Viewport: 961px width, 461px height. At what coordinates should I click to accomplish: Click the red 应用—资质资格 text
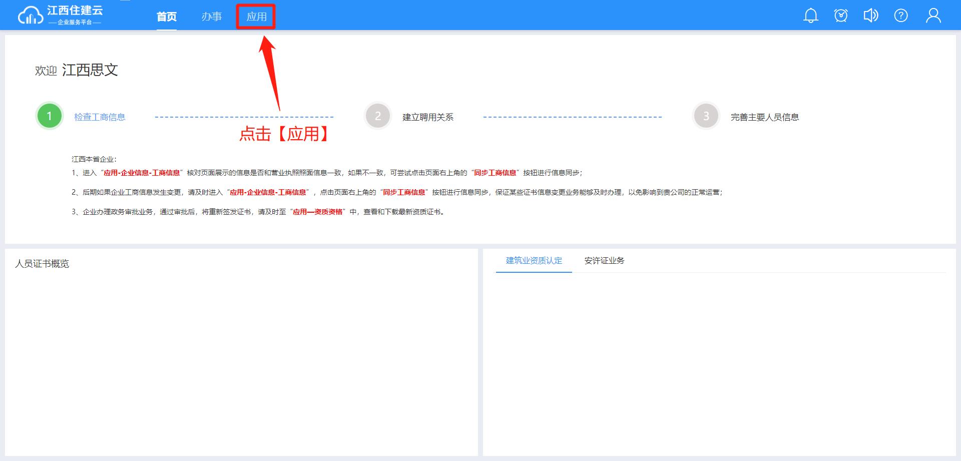[317, 212]
